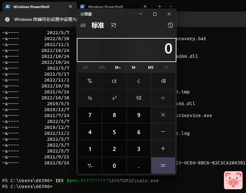
Task: Click the 'ecovery.bat' text in terminal
Action: click(191, 39)
